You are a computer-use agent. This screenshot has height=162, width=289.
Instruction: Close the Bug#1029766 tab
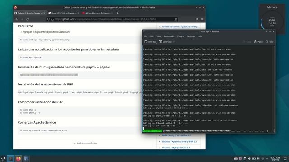coord(78,13)
